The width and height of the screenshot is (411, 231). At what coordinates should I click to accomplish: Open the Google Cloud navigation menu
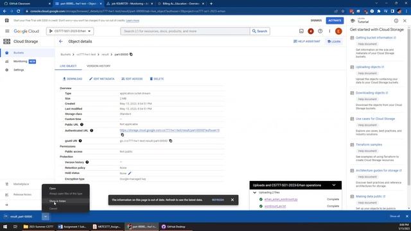(7, 31)
